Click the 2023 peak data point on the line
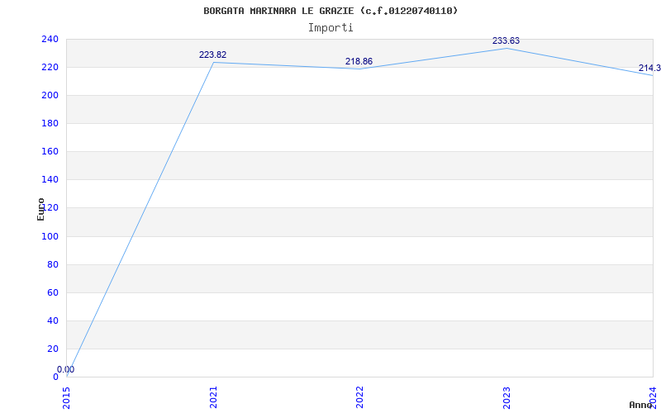Screen dimensions: 661x413 click(506, 49)
